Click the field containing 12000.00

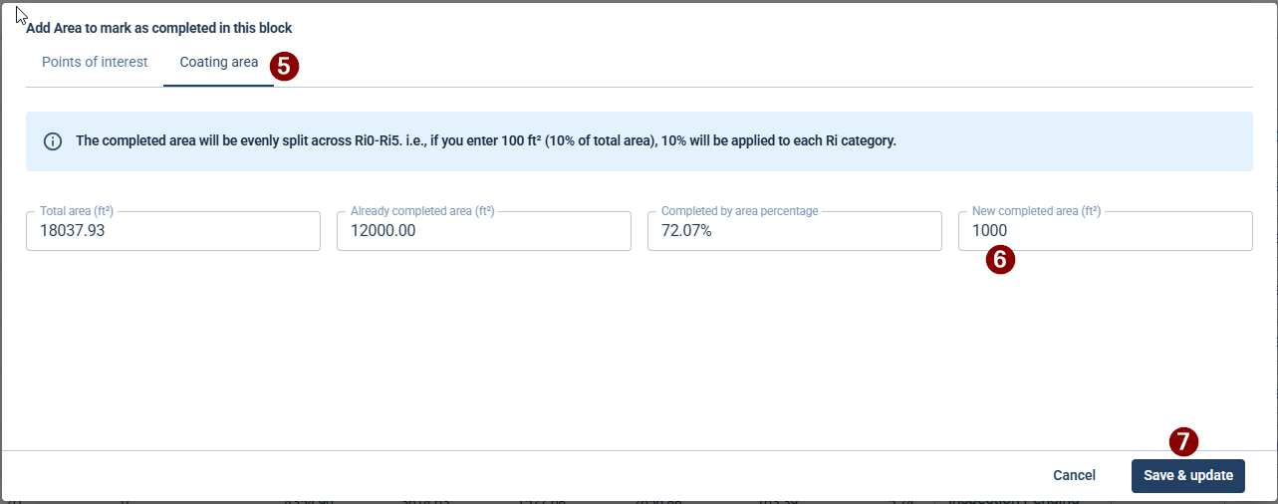pos(483,231)
